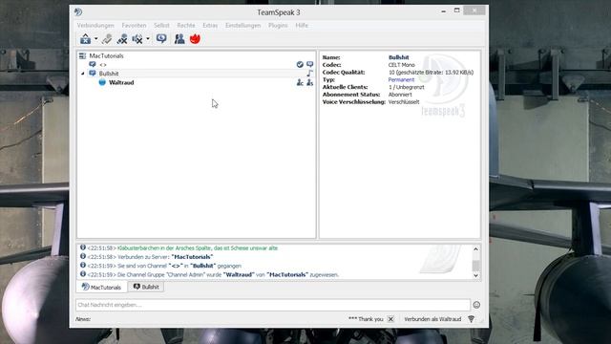Viewport: 611px width, 344px height.
Task: Click the red flame toolbar icon
Action: [x=195, y=39]
